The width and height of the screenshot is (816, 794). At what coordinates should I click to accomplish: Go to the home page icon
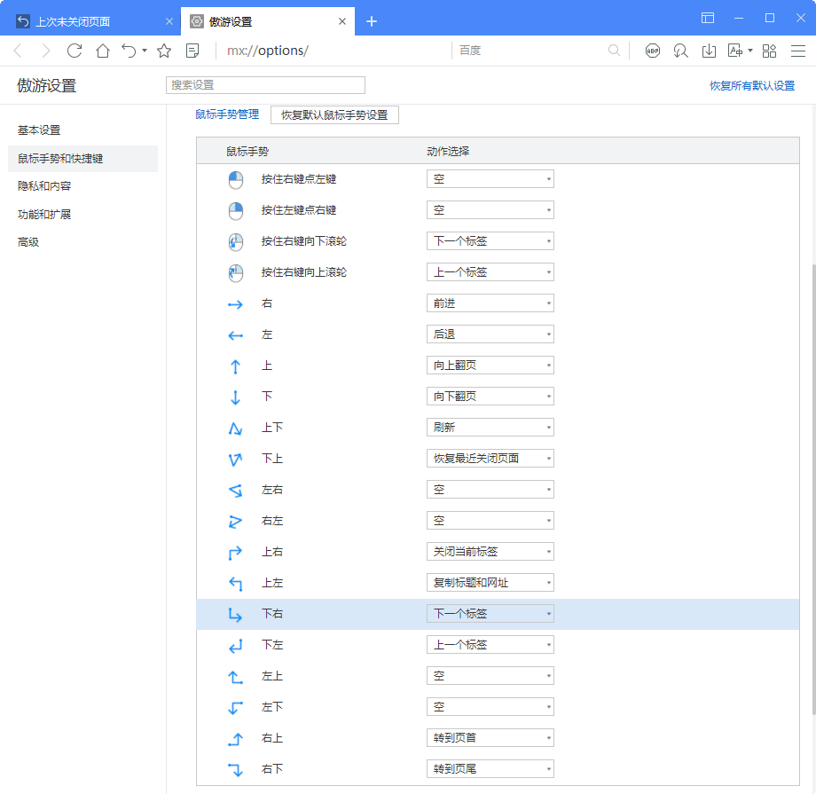(x=103, y=51)
